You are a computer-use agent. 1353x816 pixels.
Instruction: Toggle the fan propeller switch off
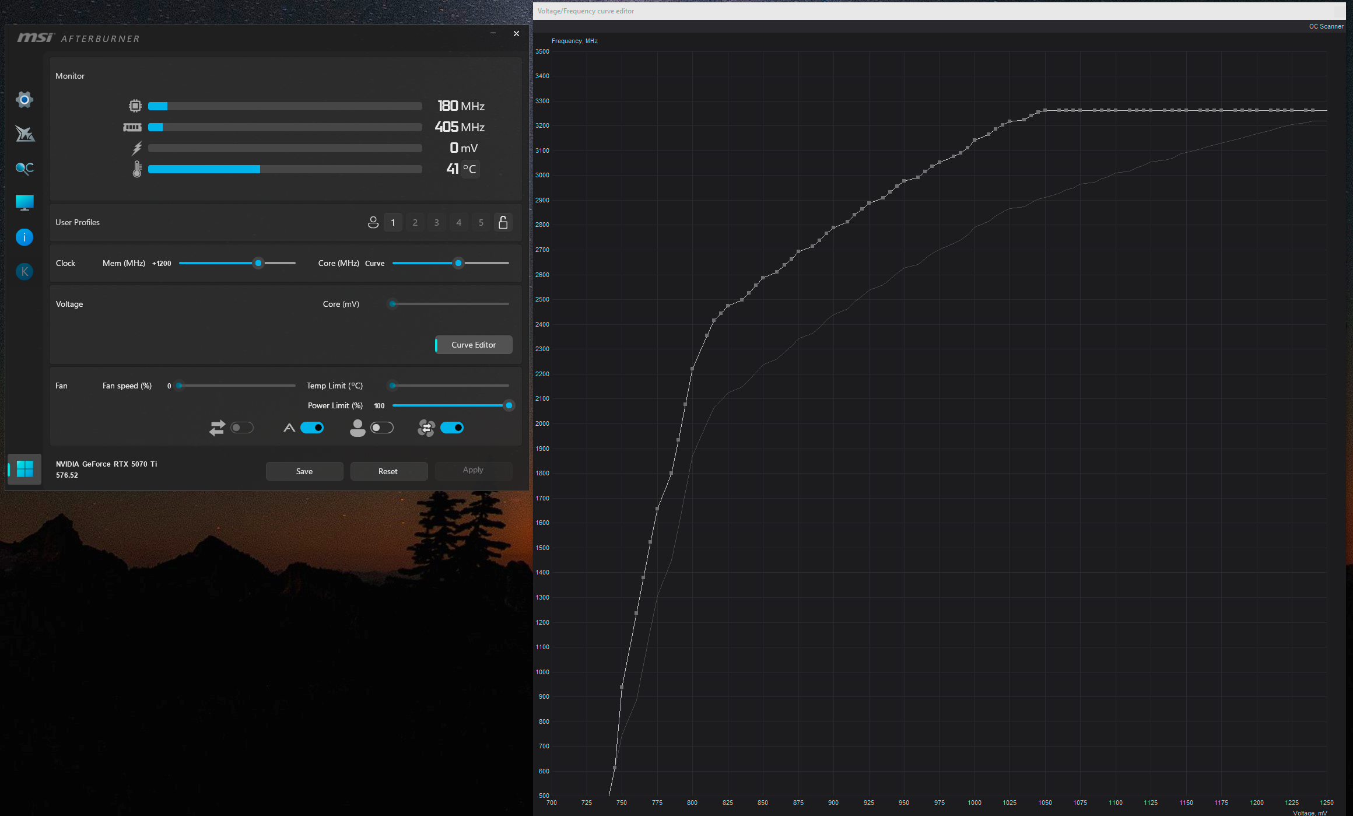[452, 428]
